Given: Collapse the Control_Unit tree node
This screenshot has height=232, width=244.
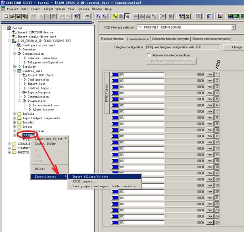Looking at the screenshot, I should pos(15,71).
